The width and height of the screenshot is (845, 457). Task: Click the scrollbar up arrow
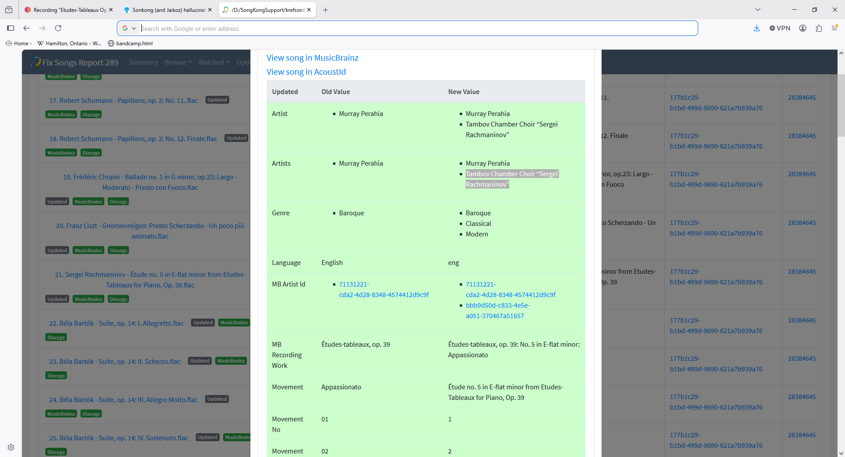coord(841,53)
